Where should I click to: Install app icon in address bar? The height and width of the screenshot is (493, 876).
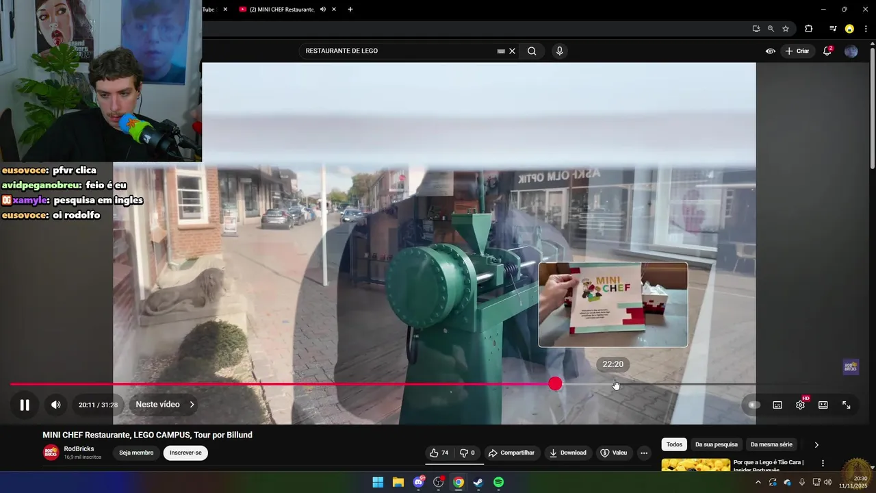756,29
